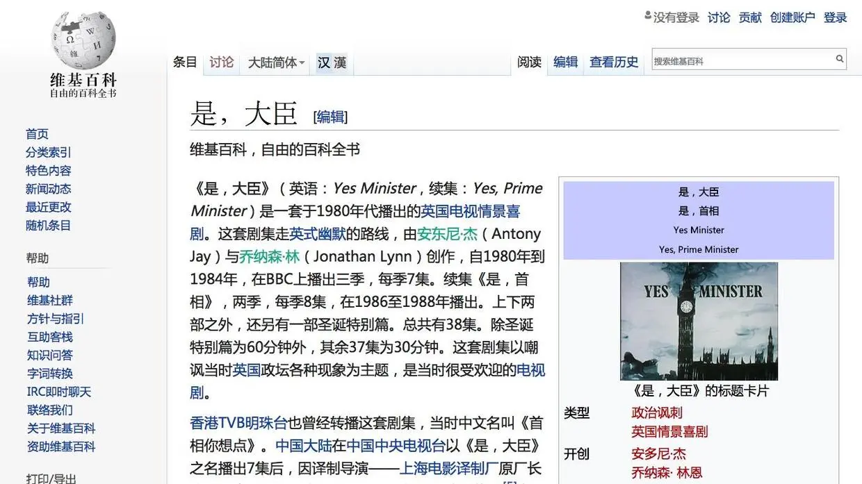Open 方针与指引 sidebar link
Image resolution: width=862 pixels, height=484 pixels.
click(56, 319)
